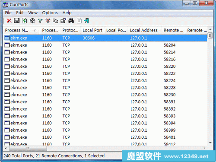Click 127.0.0.1 in the highlighted row
The image size is (216, 162).
(x=139, y=38)
